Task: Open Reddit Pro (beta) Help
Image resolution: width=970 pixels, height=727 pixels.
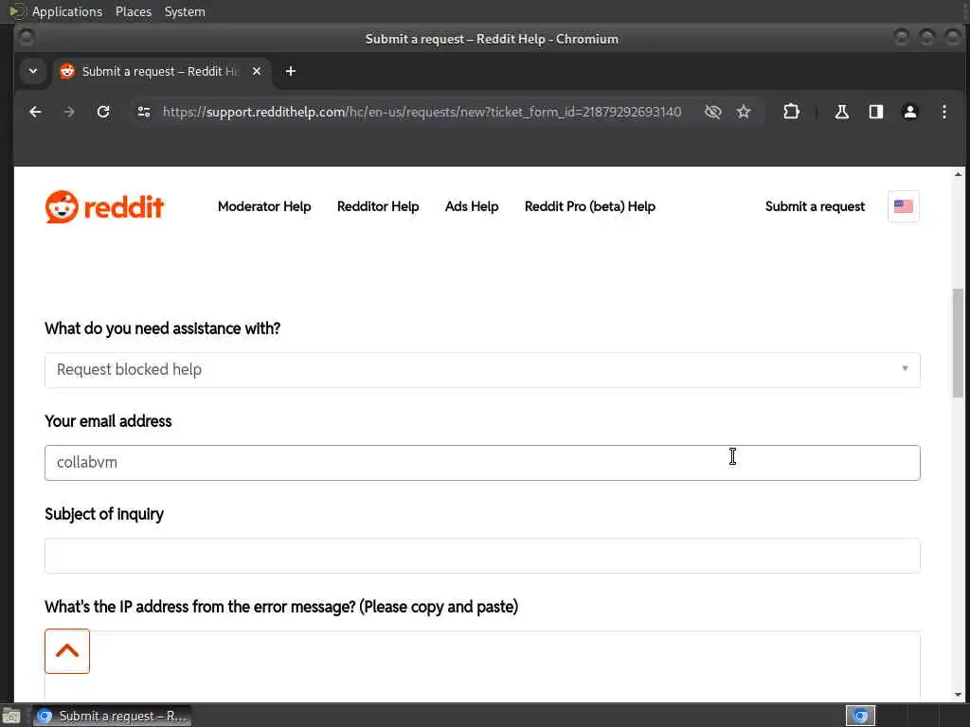Action: point(589,206)
